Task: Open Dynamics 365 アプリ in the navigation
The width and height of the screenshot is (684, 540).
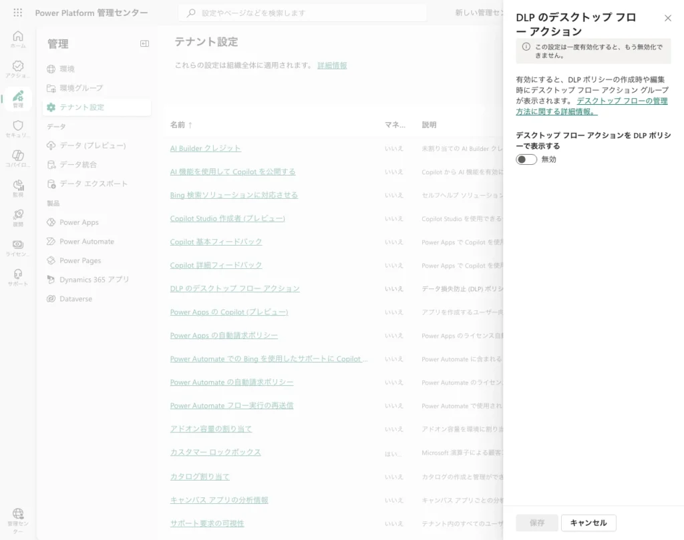Action: pos(97,280)
